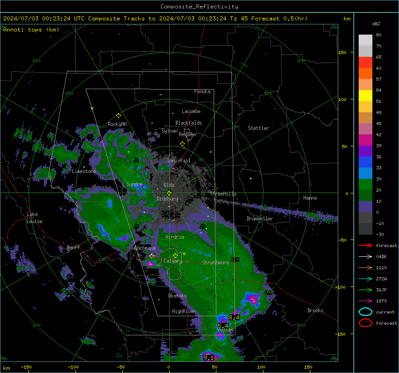The width and height of the screenshot is (399, 373).
Task: Select the bright yellow 54 dBZ swatch
Action: pos(365,95)
